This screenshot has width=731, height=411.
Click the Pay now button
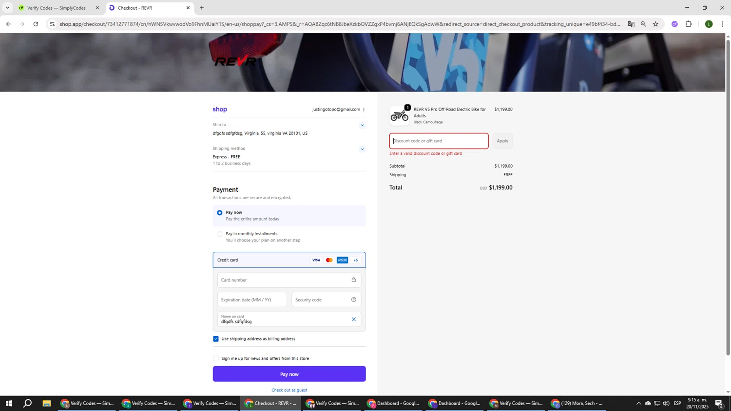click(x=289, y=374)
